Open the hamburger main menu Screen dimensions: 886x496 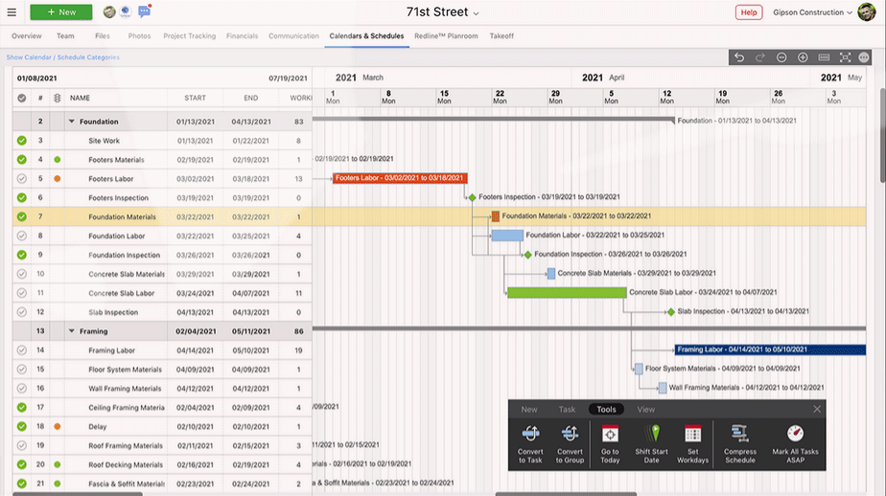coord(12,11)
